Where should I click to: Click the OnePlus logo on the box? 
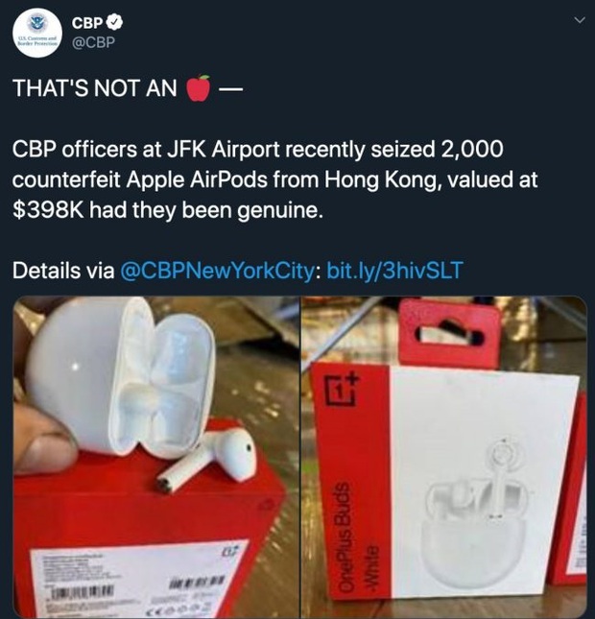coord(343,391)
